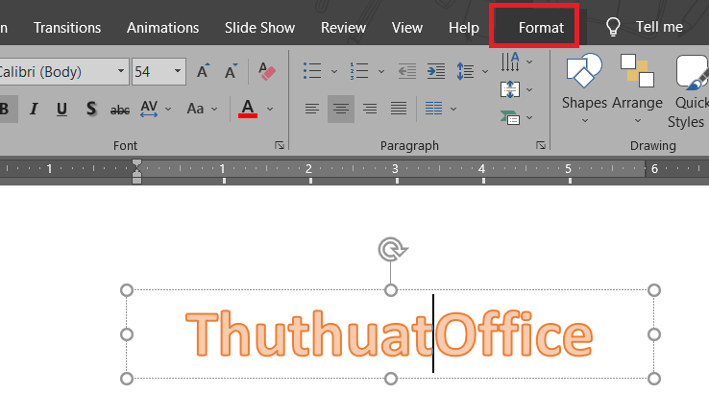Click the Align Text vertical alignment icon

pos(510,89)
